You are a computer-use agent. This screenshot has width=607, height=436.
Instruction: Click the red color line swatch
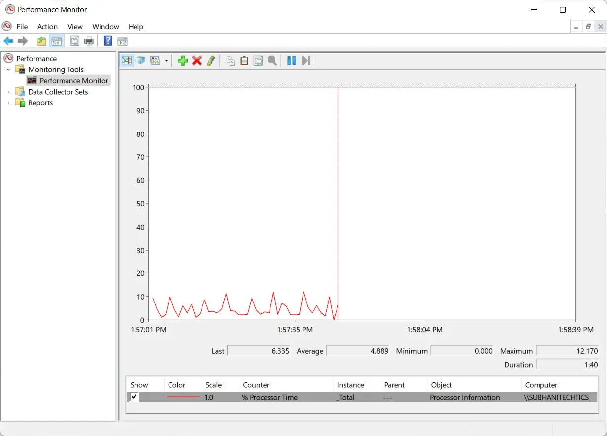point(183,397)
